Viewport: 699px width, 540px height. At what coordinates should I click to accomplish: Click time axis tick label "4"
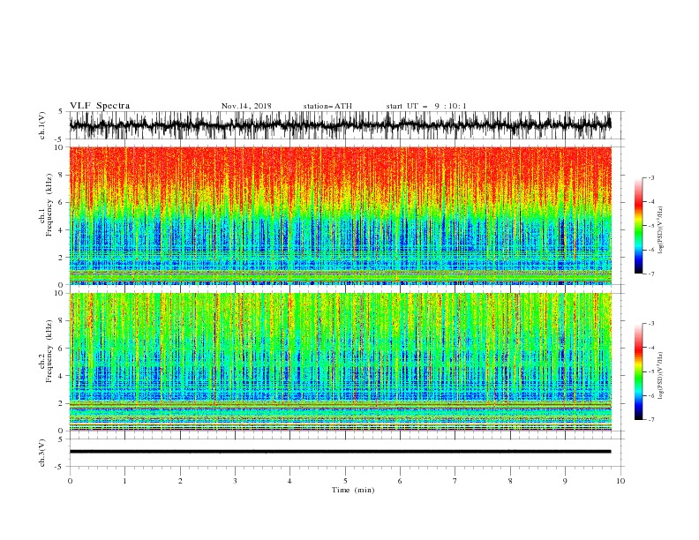point(289,481)
